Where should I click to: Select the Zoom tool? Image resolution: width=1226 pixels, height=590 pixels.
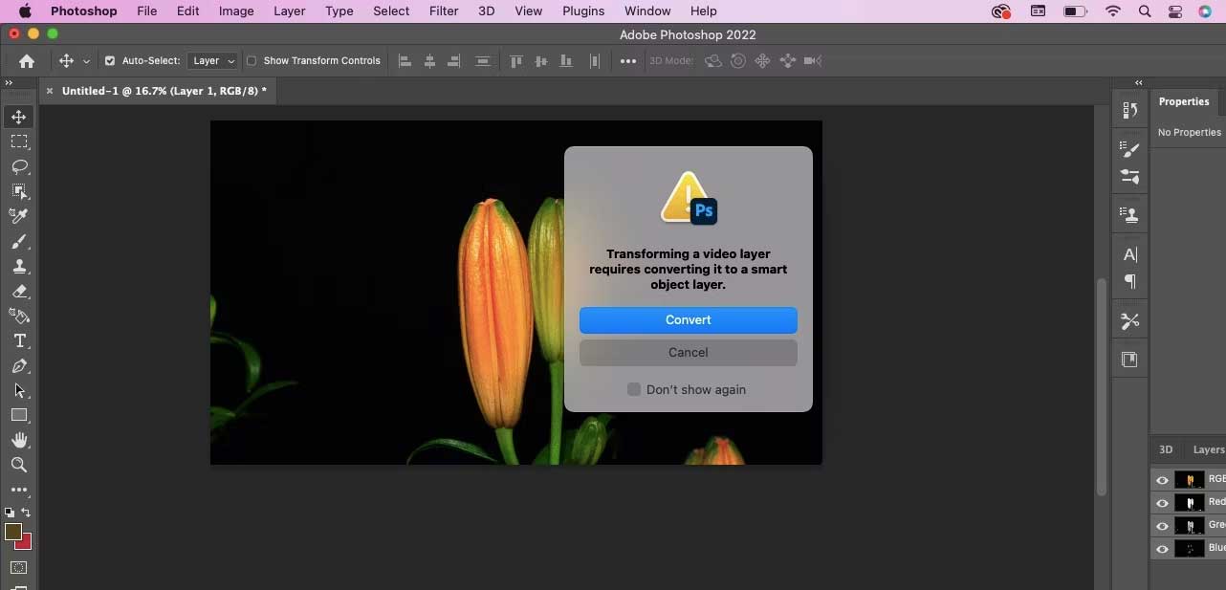click(x=19, y=465)
